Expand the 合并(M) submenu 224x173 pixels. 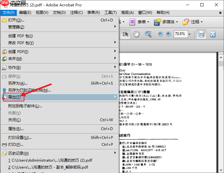59,59
